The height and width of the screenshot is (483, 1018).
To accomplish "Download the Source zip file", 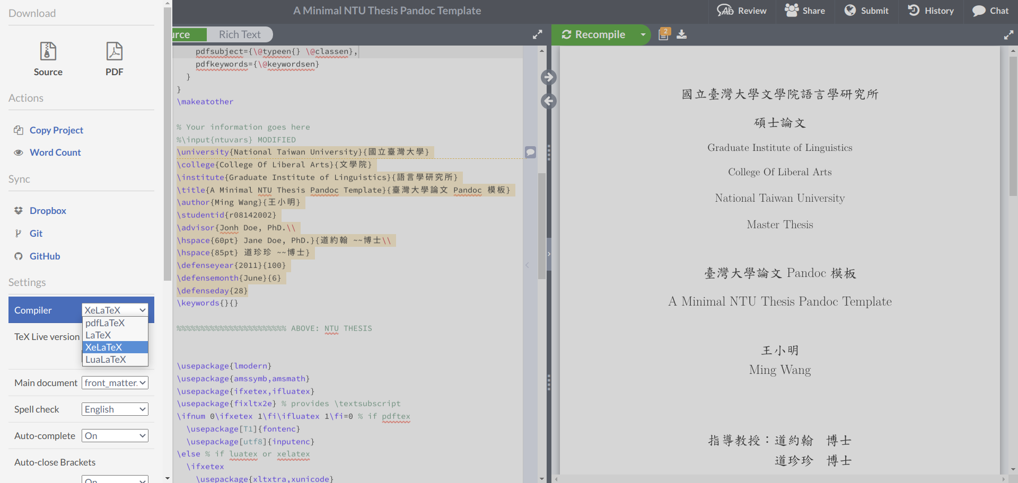I will pyautogui.click(x=48, y=59).
